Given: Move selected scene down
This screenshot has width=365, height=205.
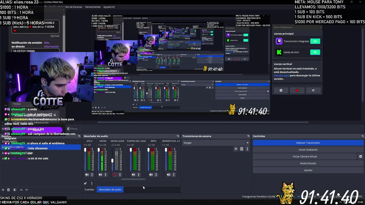Looking at the screenshot, I should pyautogui.click(x=27, y=190).
